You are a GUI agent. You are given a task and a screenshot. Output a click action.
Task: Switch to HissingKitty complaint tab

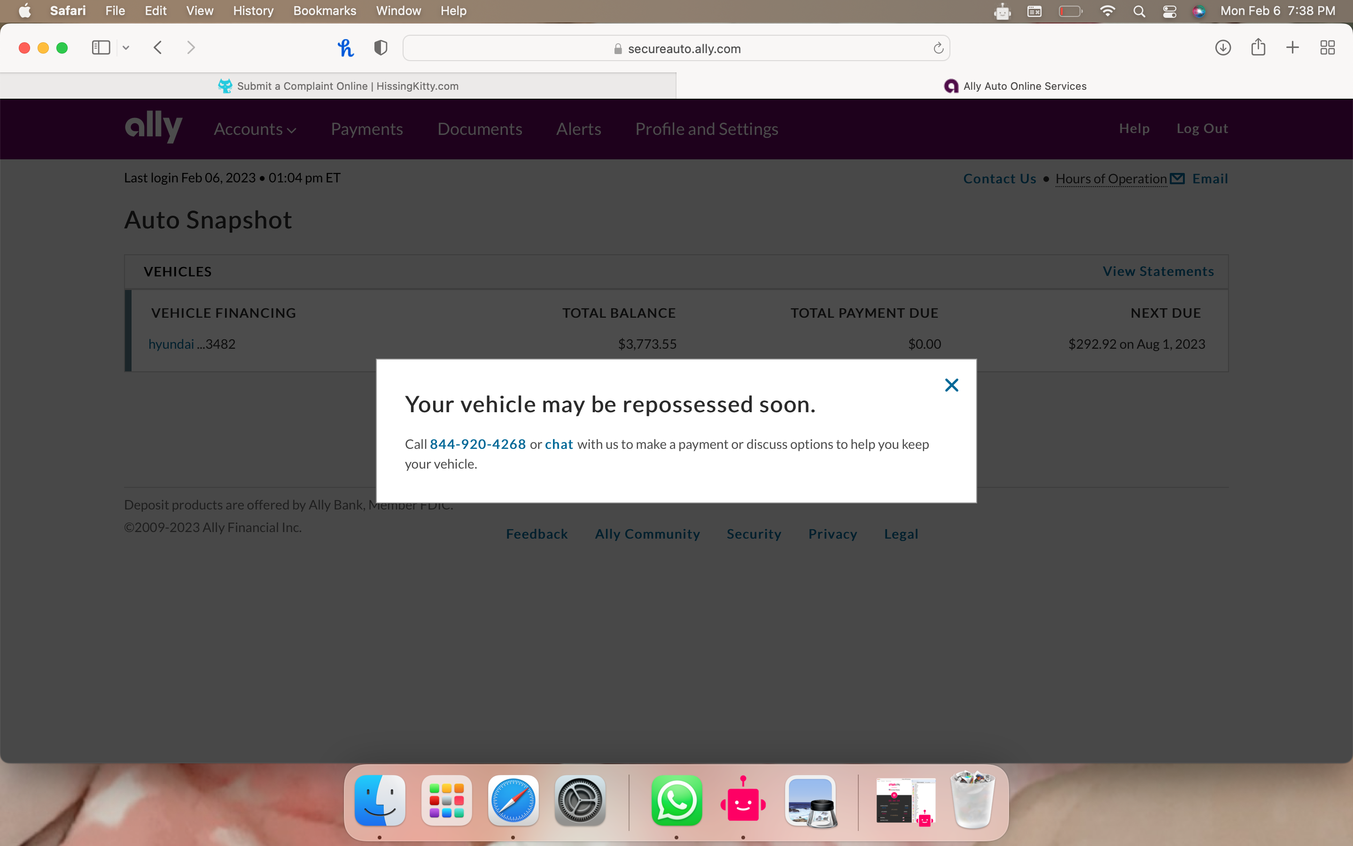click(338, 86)
